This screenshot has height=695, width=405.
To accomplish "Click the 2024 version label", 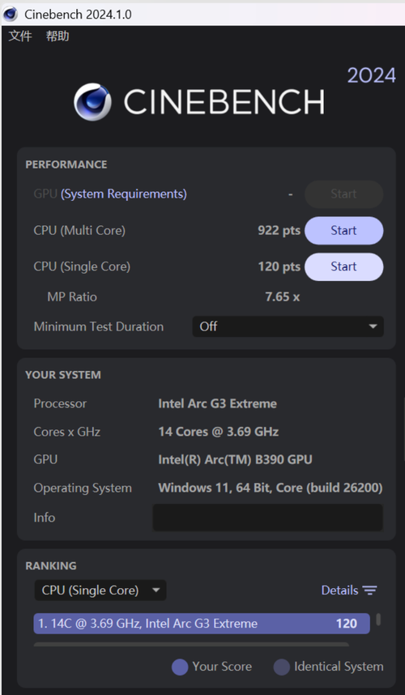I will coord(371,75).
